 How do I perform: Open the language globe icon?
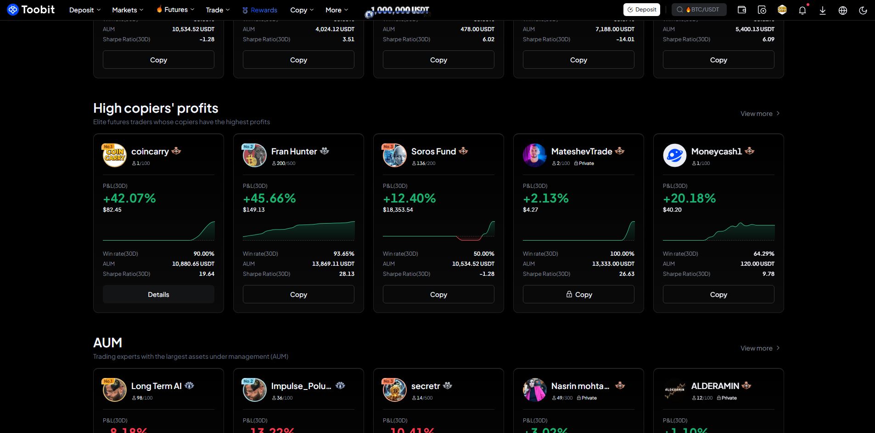point(843,10)
